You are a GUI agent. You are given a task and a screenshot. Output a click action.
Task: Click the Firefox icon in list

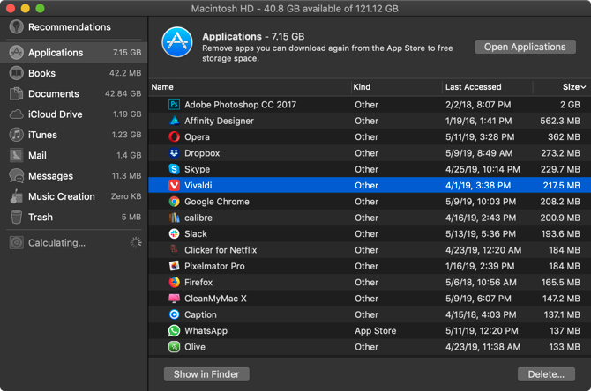coord(175,283)
